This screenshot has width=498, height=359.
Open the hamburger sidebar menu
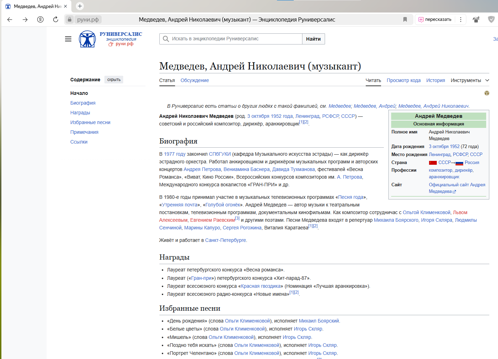tap(68, 39)
